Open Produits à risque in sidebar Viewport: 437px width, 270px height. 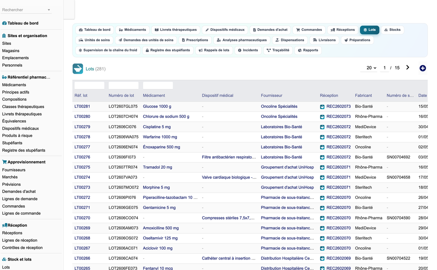[x=17, y=136]
